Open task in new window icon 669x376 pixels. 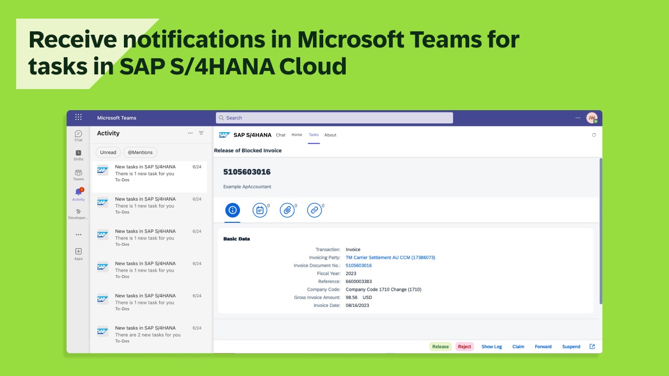tap(592, 347)
